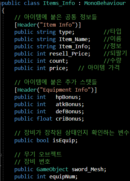Click the "class" keyword
130x181 pixels.
click(32, 3)
